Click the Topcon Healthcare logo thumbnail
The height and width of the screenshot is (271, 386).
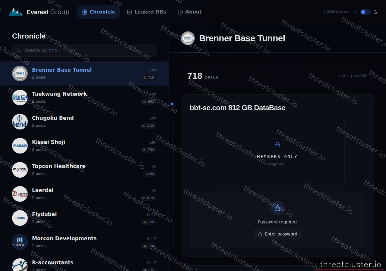pos(20,170)
